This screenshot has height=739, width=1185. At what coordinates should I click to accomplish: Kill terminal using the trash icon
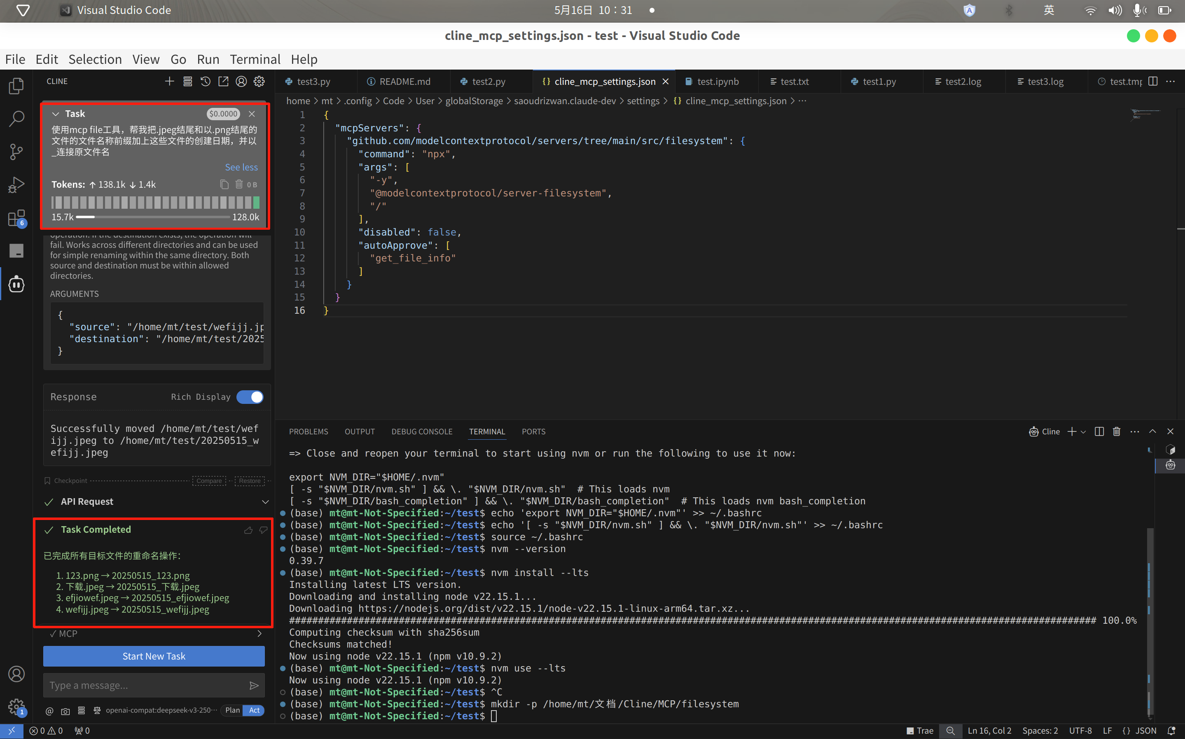[1117, 431]
